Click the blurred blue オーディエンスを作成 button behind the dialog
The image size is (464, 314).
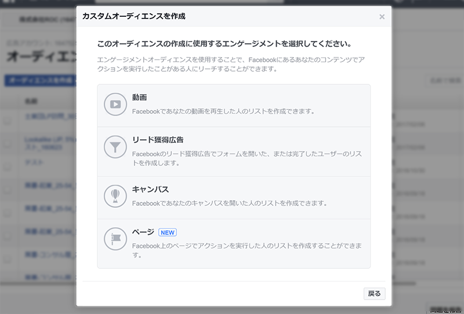[40, 80]
